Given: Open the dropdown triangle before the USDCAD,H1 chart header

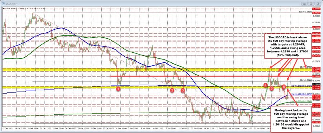Looking at the screenshot, I should (x=4, y=9).
